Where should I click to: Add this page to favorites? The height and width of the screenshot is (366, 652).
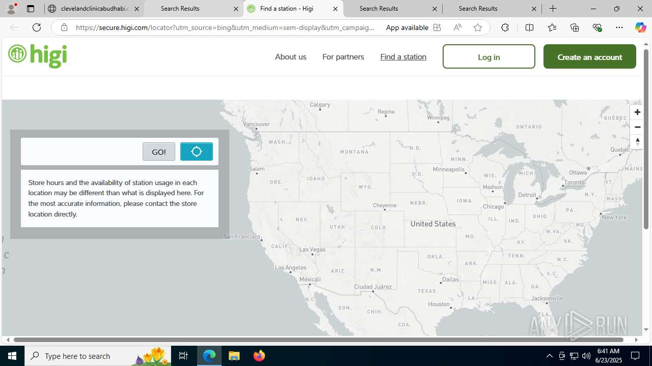pyautogui.click(x=478, y=27)
